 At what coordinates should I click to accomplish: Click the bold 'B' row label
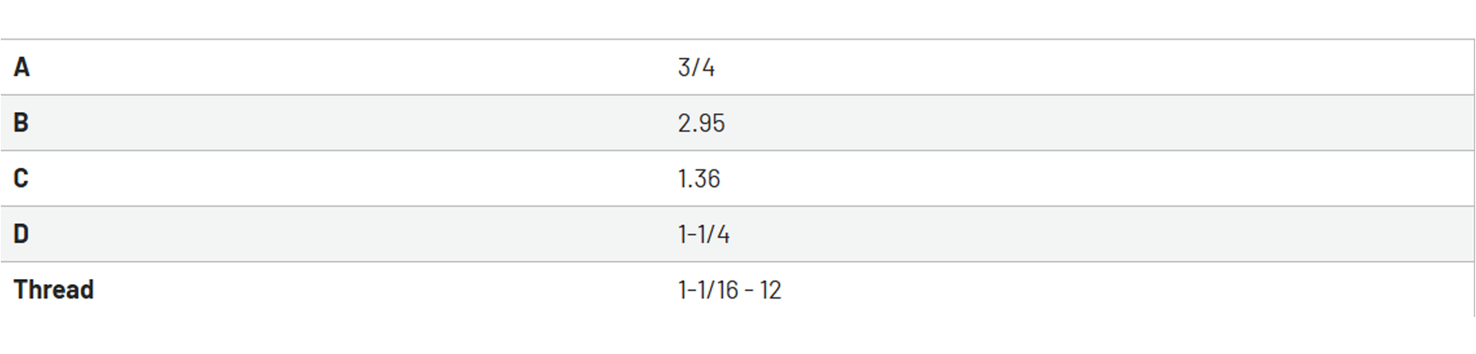pyautogui.click(x=21, y=122)
